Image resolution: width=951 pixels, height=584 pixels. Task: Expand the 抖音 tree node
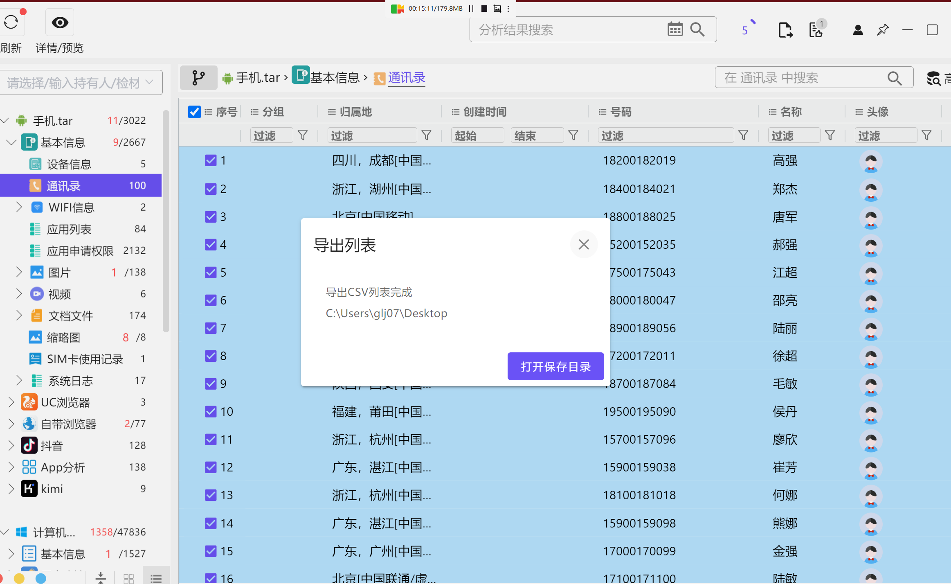pyautogui.click(x=11, y=445)
